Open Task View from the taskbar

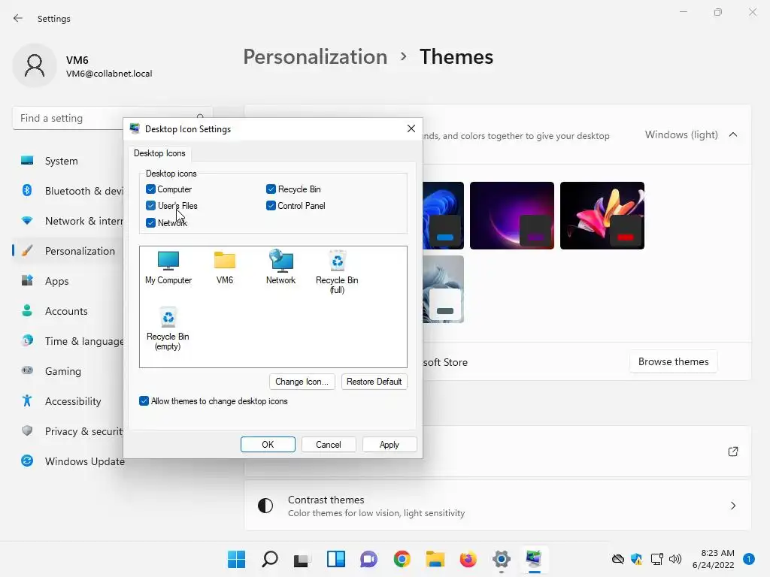[x=302, y=559]
